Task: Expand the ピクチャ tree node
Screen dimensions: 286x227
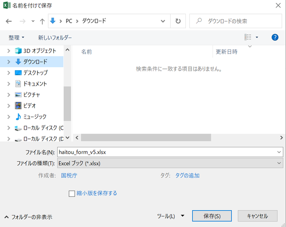Action: [x=8, y=95]
